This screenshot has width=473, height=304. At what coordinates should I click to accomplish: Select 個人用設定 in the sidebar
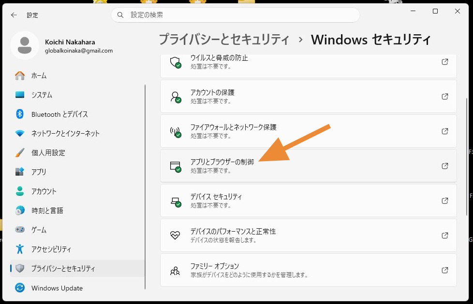[48, 152]
